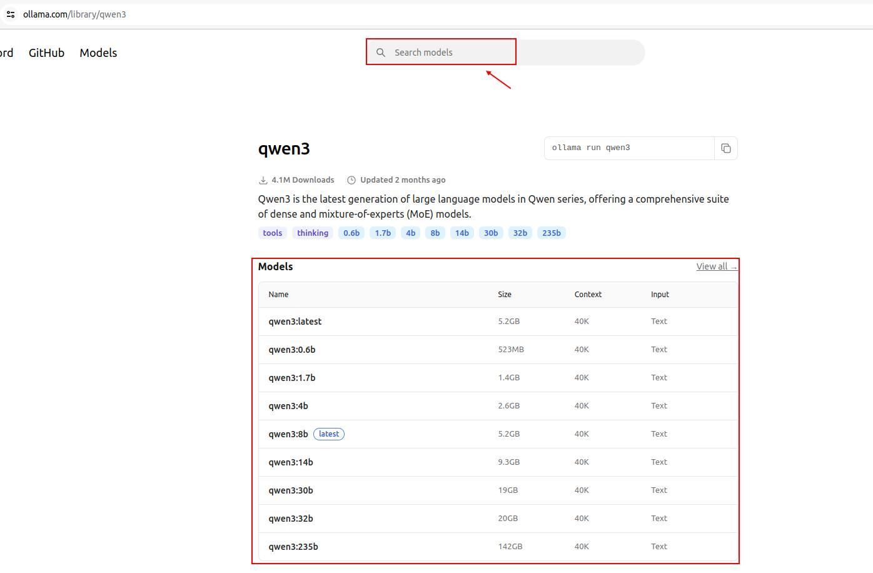Click the Models section heading

coord(276,266)
